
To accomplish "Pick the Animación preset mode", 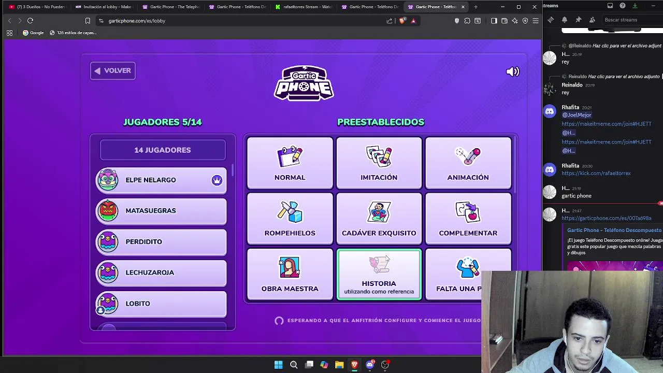I will (468, 163).
